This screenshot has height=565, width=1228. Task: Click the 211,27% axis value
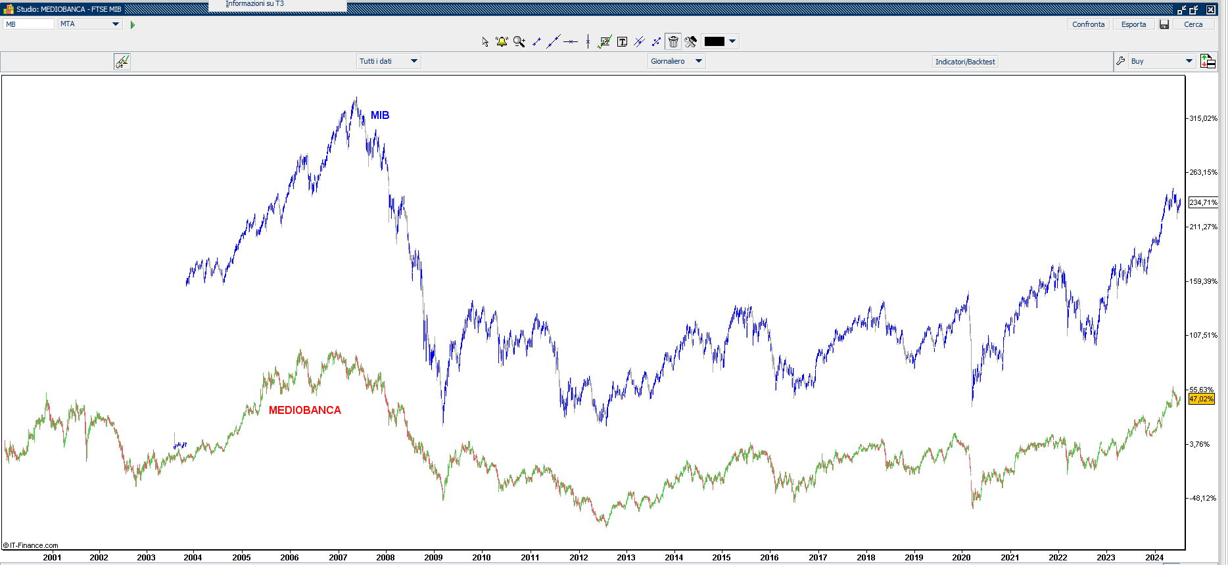1203,227
